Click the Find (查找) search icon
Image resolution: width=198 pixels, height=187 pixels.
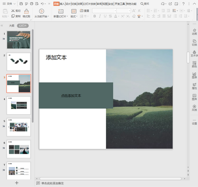(145, 3)
